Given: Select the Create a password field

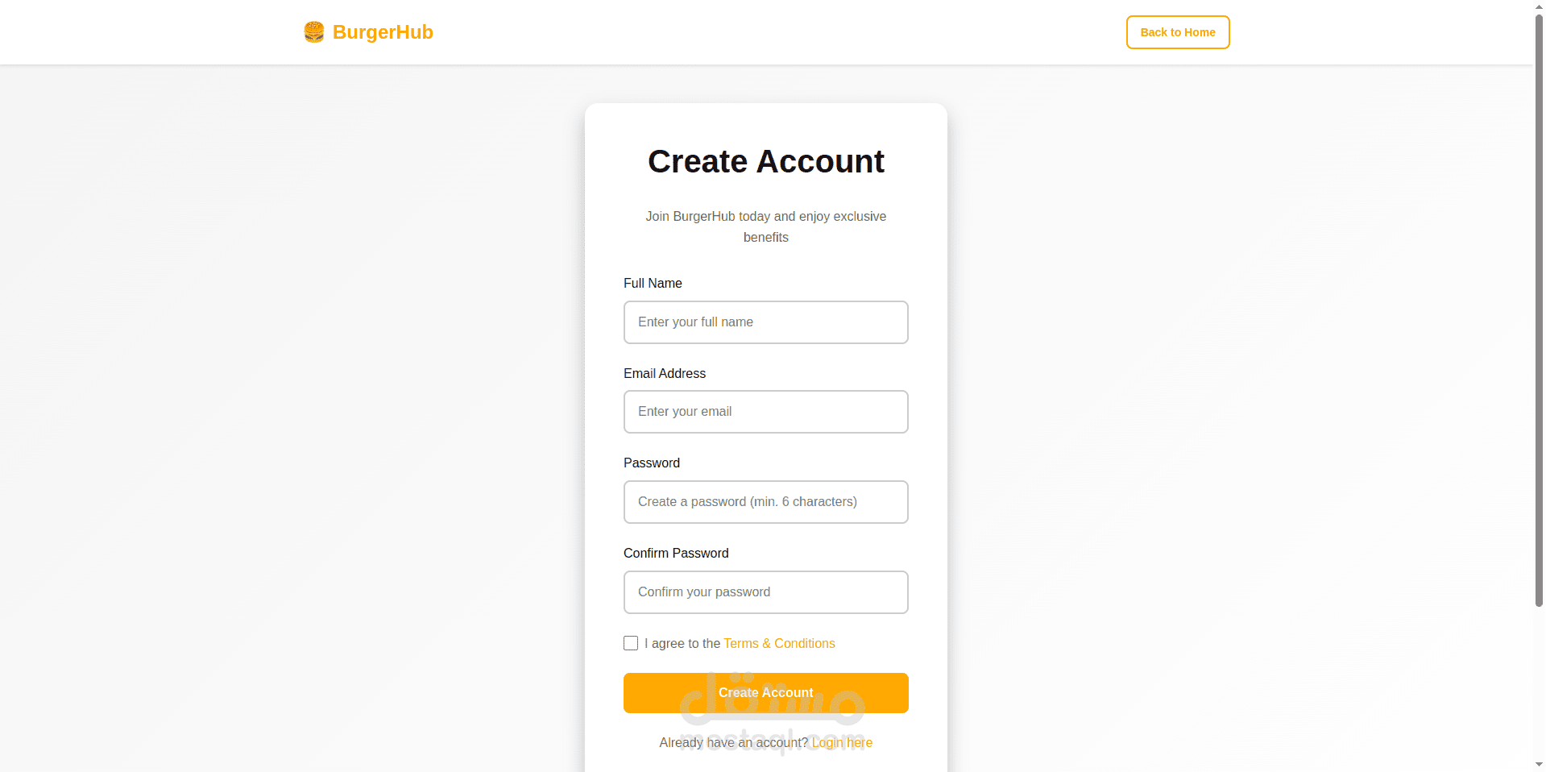Looking at the screenshot, I should point(765,502).
